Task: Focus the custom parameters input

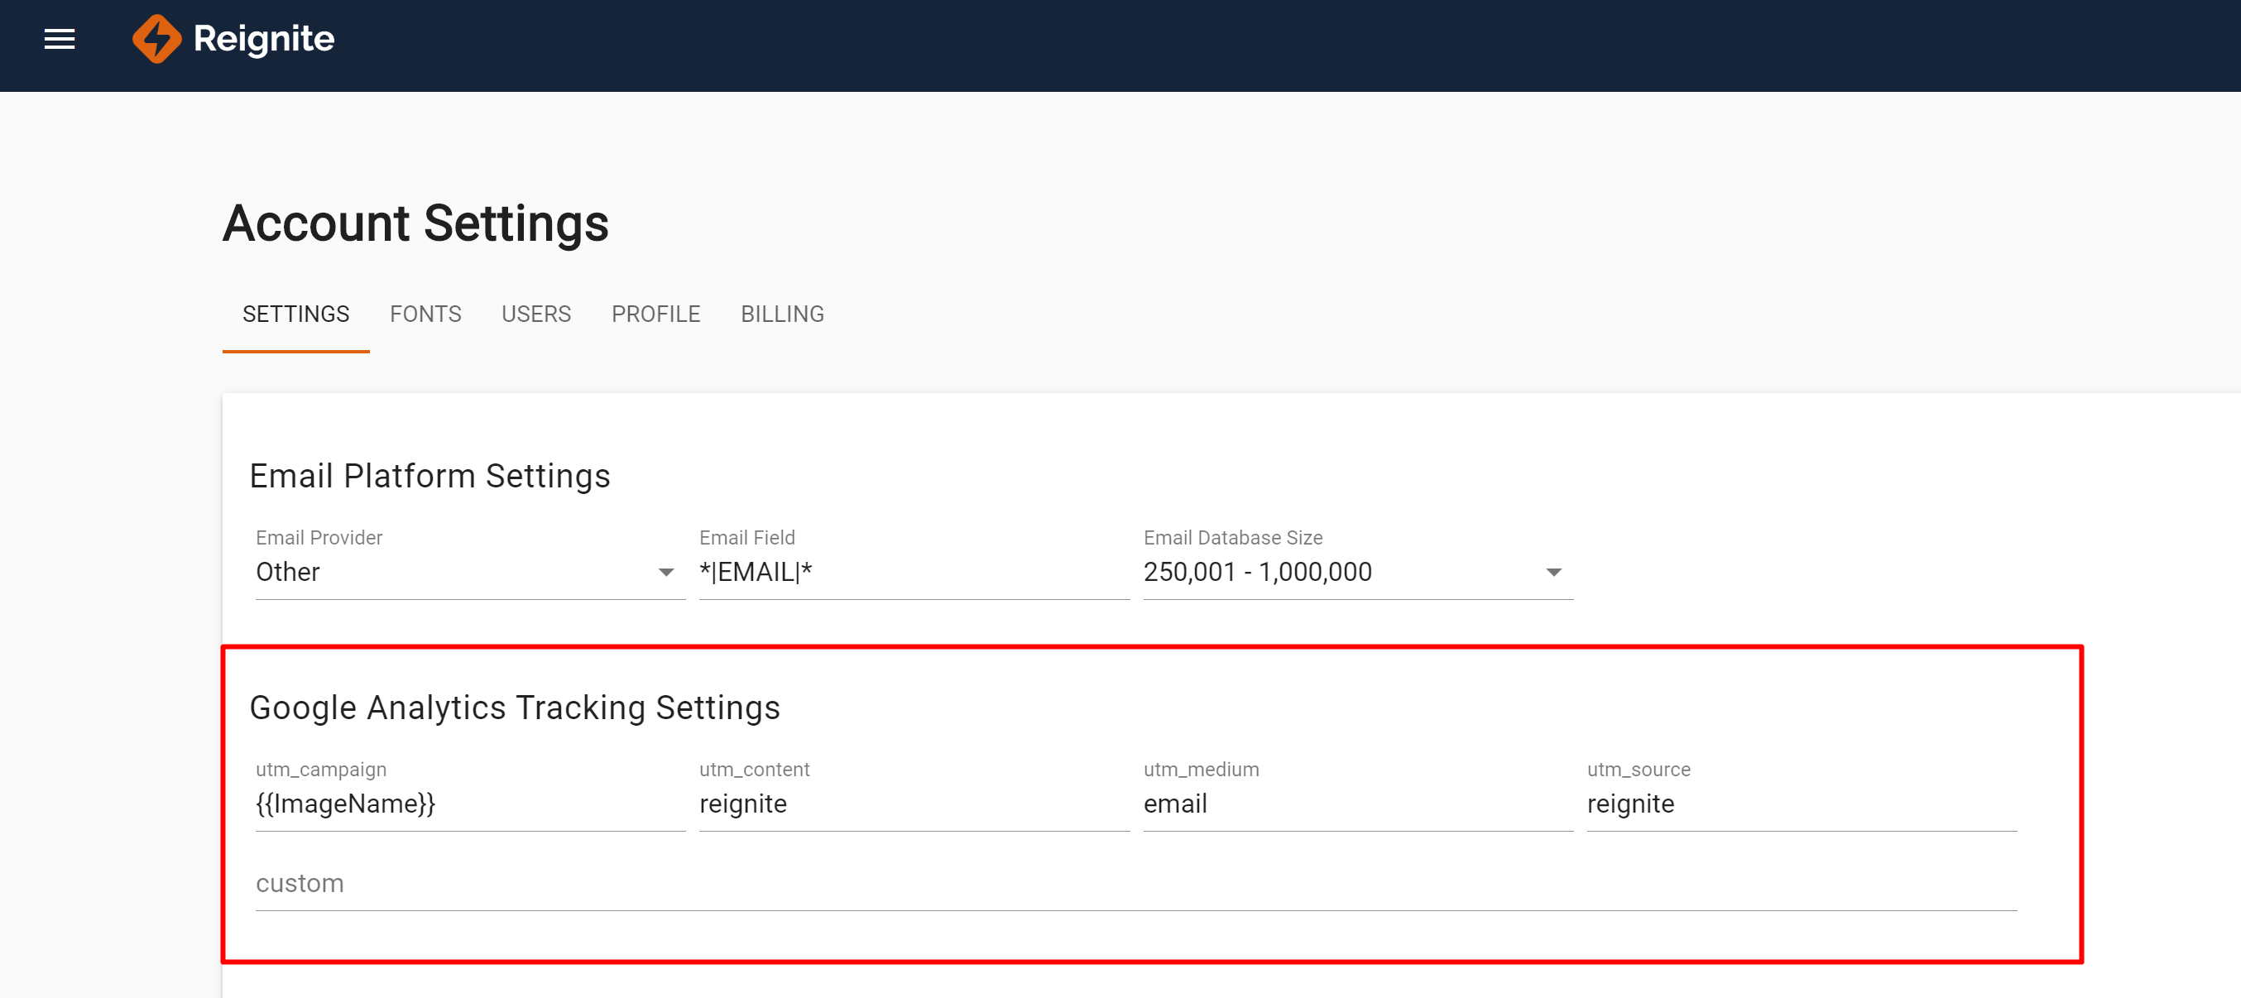Action: point(1135,884)
